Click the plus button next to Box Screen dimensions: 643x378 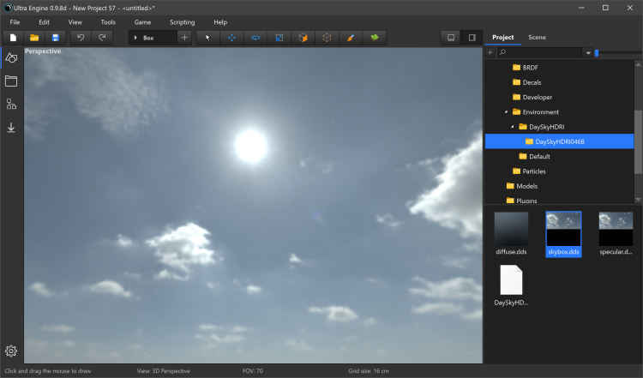click(x=184, y=38)
